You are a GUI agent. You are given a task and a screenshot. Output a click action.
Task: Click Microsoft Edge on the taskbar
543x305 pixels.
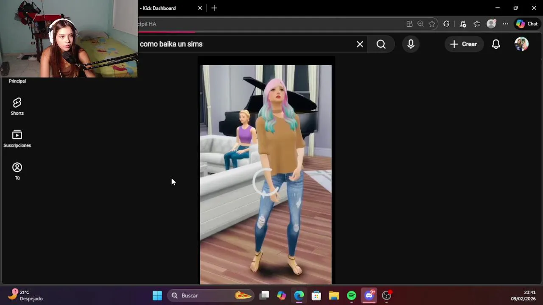coord(299,295)
